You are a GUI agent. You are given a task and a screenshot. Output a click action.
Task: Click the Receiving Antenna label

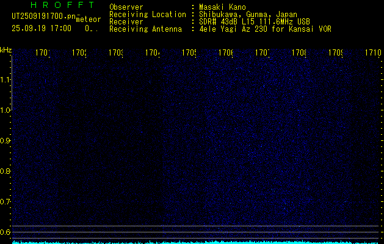point(145,29)
